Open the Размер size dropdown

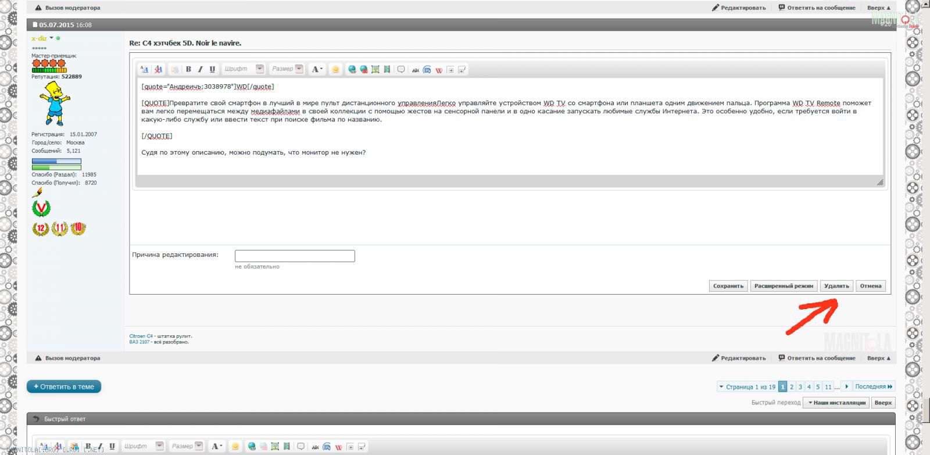coord(299,69)
